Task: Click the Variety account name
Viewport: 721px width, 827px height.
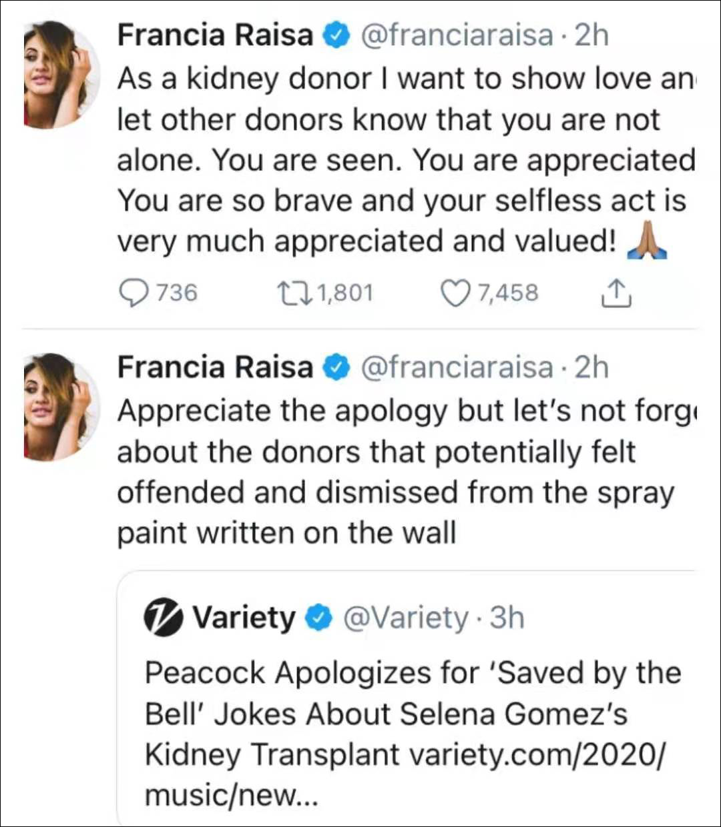Action: tap(244, 618)
